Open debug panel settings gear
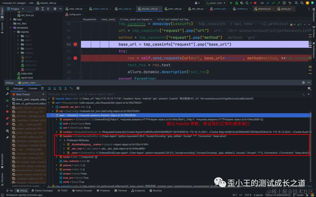Image resolution: width=316 pixels, height=197 pixels. point(303,83)
